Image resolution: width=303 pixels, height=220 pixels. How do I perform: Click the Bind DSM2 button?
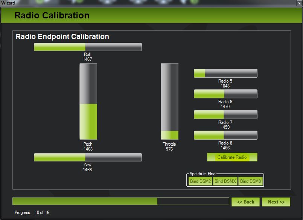[x=200, y=181]
